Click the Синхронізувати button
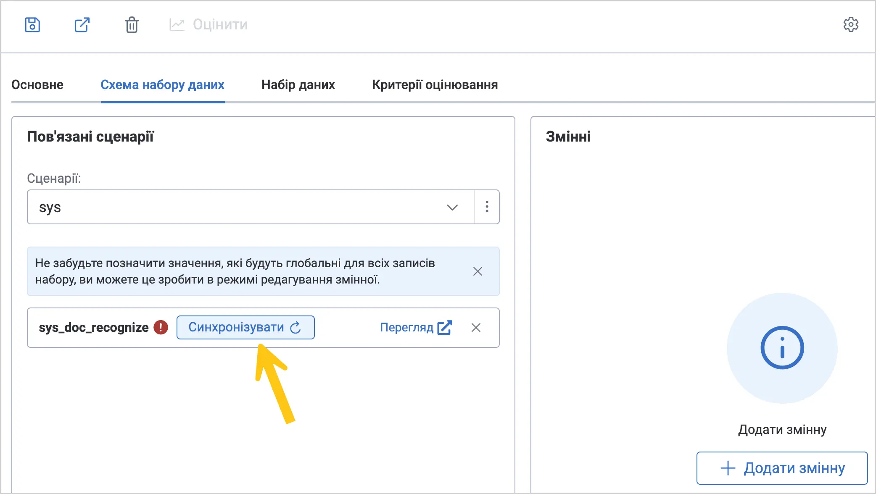The width and height of the screenshot is (876, 494). (x=245, y=327)
